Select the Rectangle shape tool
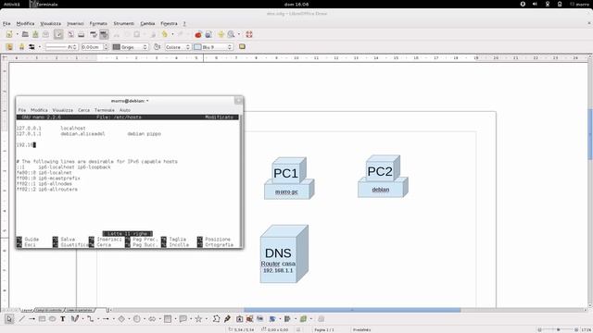Screen dimensions: 593x333 (x=42, y=319)
